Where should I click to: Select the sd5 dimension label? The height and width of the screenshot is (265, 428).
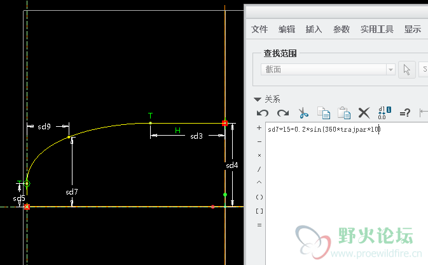coord(19,198)
